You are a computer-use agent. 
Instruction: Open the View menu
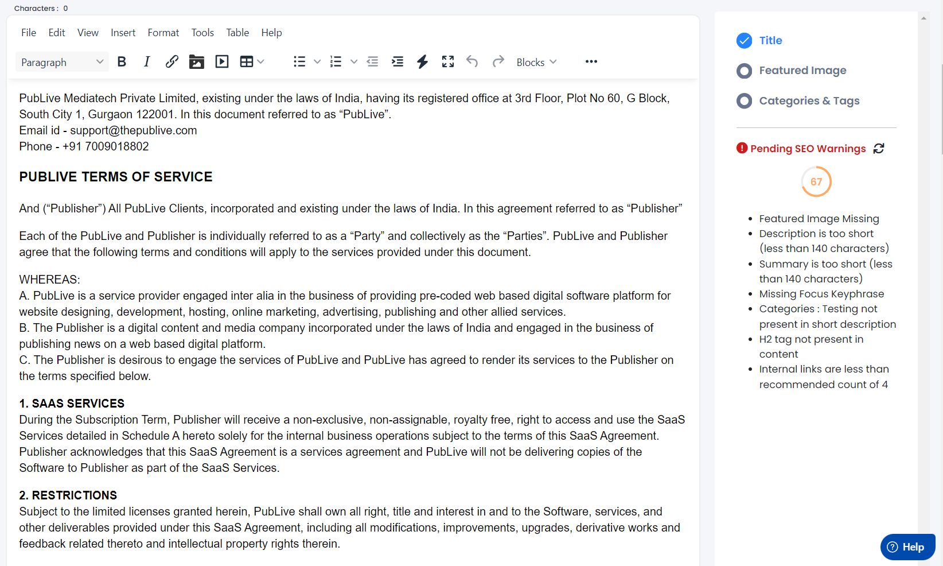[88, 33]
